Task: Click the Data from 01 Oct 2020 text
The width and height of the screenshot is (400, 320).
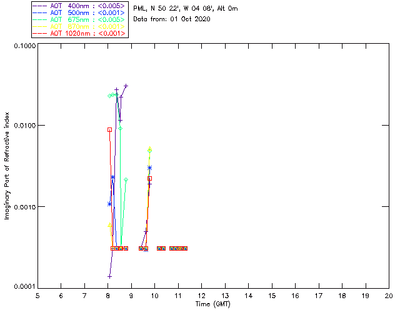Action: [172, 19]
